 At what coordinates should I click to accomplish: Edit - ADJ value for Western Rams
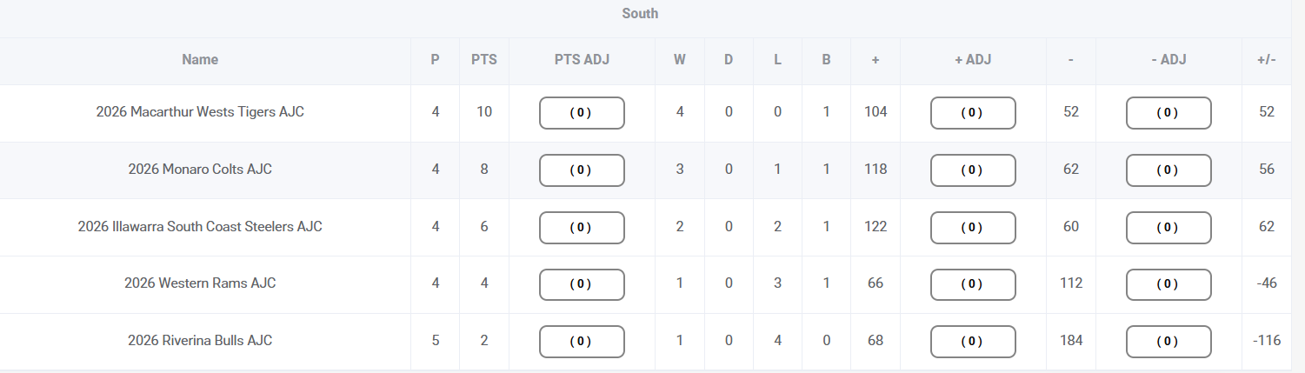[x=1169, y=284]
